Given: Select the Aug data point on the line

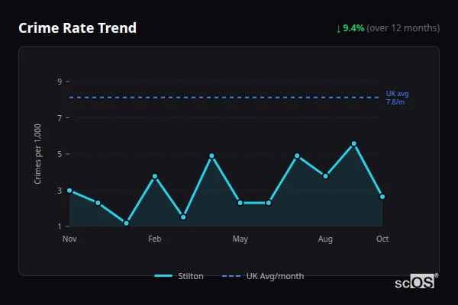Looking at the screenshot, I should click(x=325, y=176).
